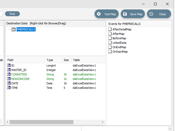The image size is (175, 131).
Task: Select the FMEPRECALLS destination node
Action: click(26, 29)
